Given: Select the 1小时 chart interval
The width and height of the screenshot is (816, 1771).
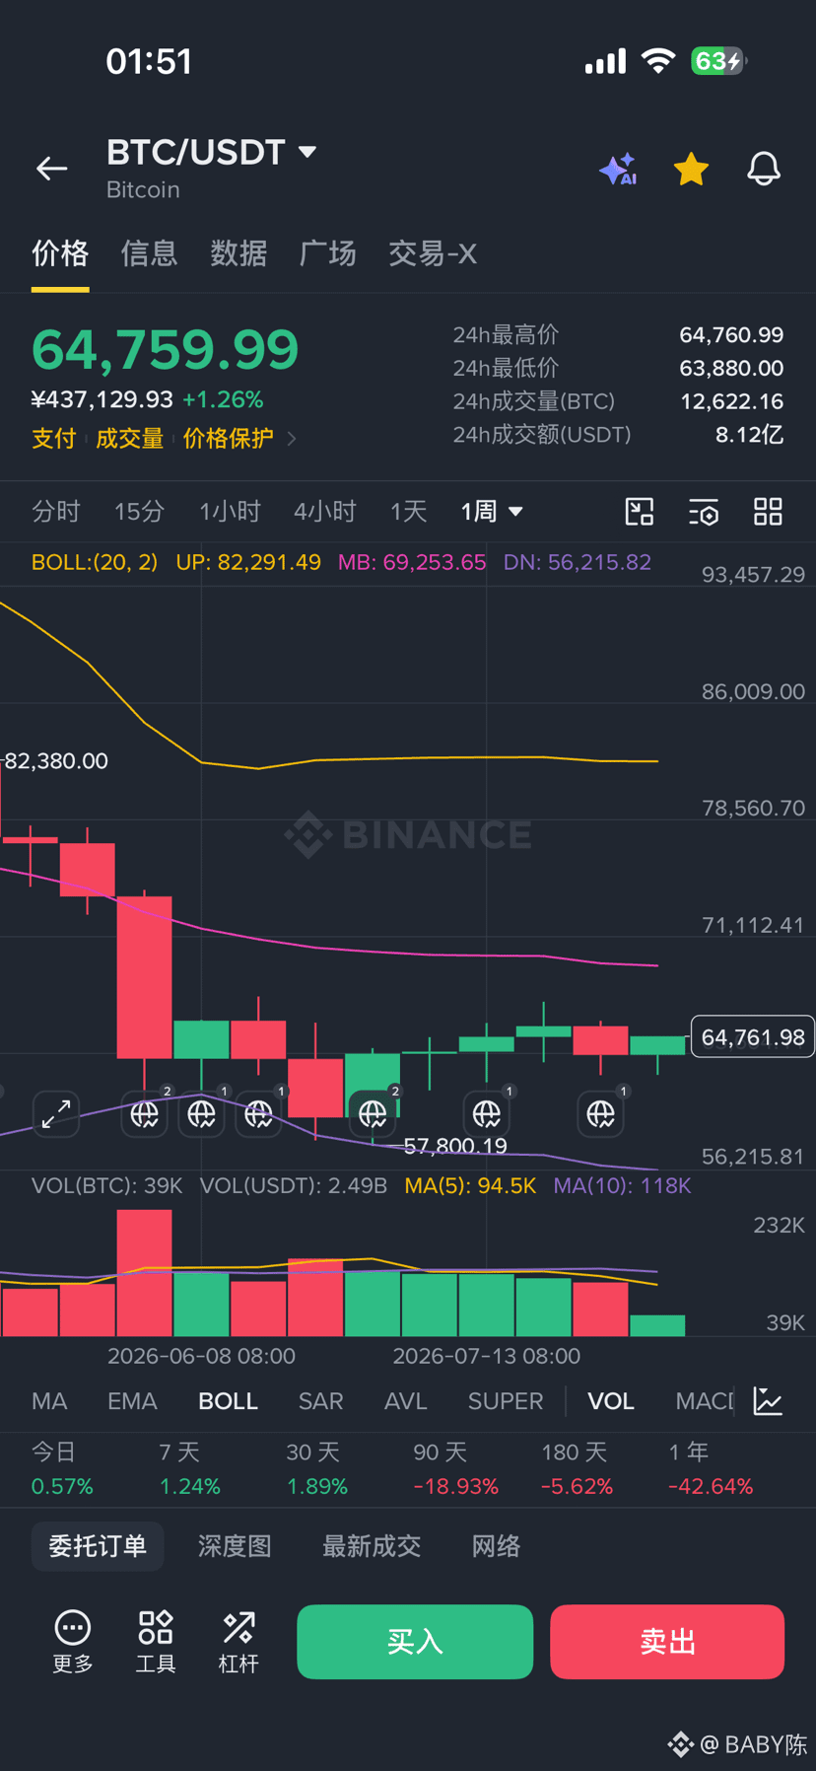Looking at the screenshot, I should click(x=230, y=511).
